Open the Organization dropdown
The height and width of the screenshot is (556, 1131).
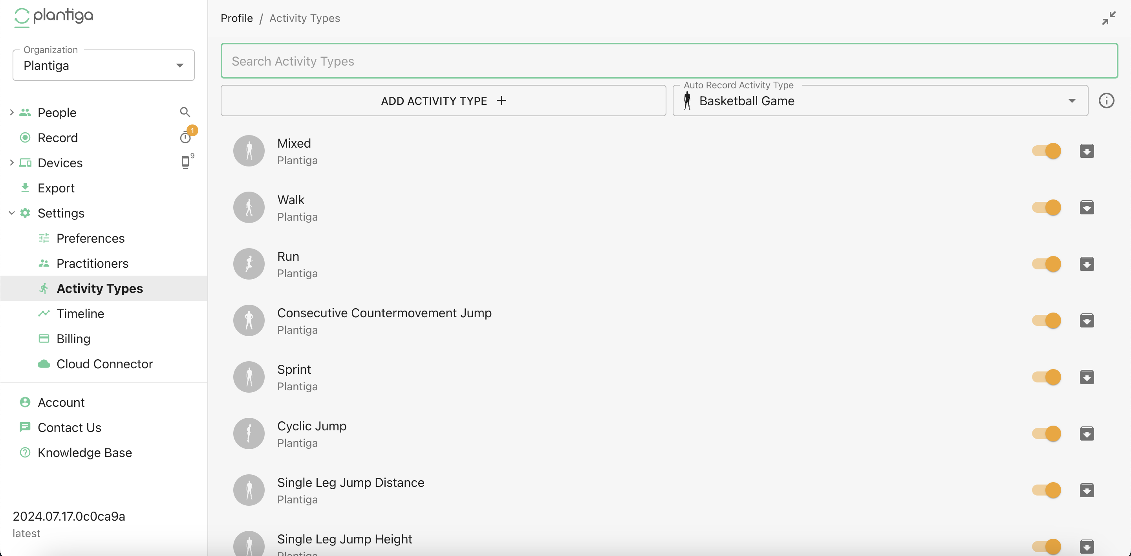[104, 66]
